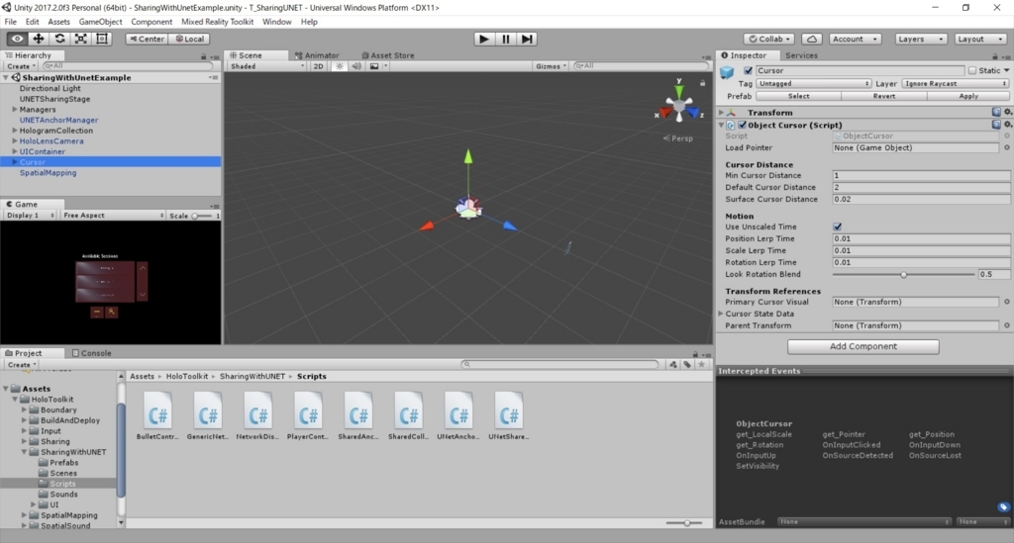Select the Hand tool in toolbar
1014x543 pixels.
[x=17, y=39]
